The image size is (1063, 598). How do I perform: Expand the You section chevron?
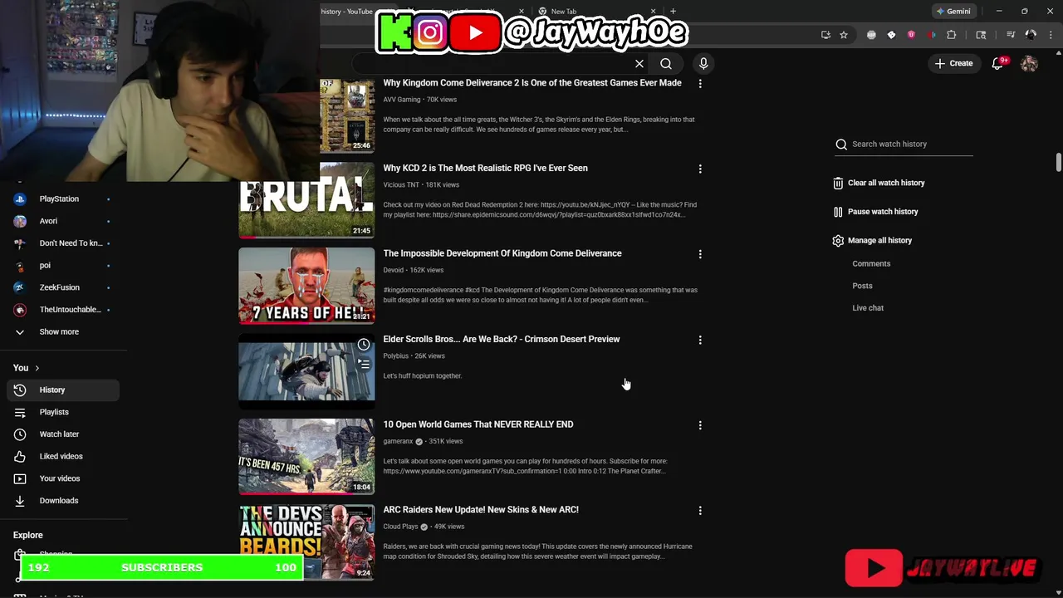(x=37, y=368)
